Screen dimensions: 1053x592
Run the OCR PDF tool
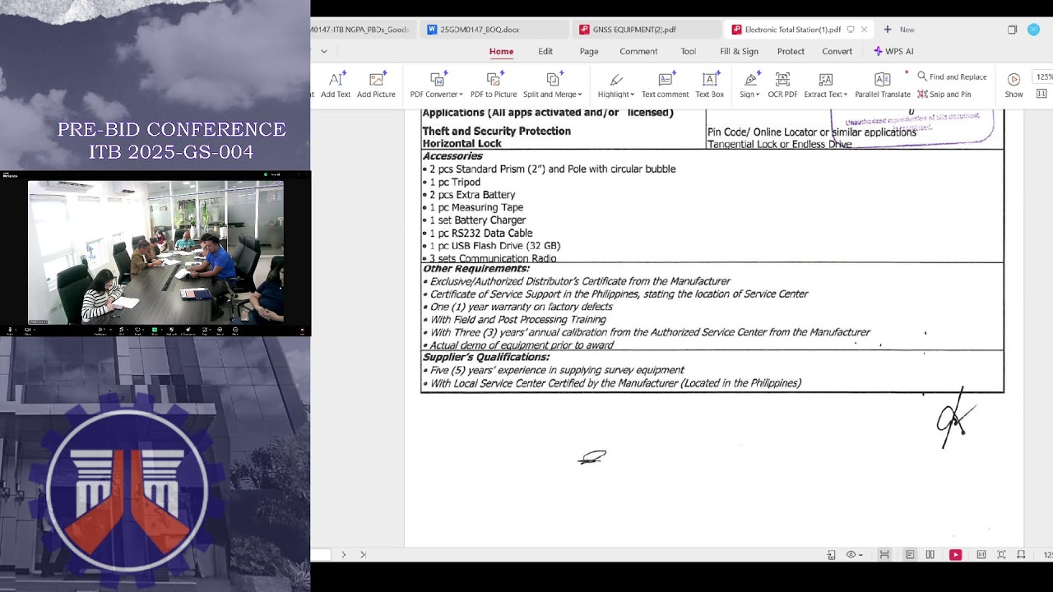[782, 85]
